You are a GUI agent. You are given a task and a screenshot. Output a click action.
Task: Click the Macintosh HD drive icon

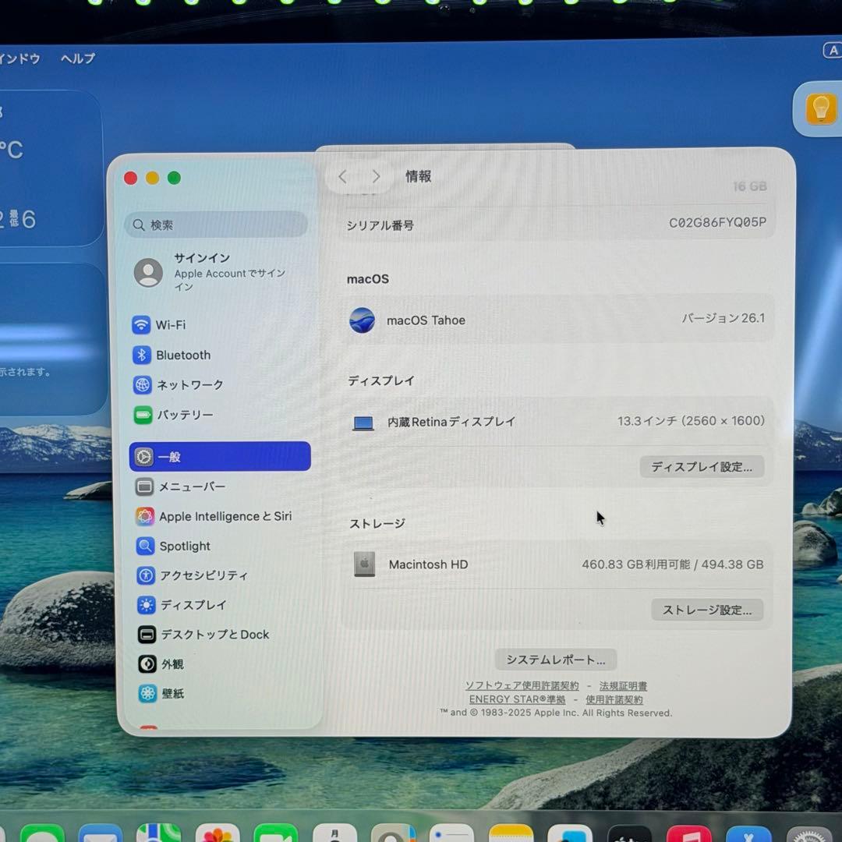point(363,564)
